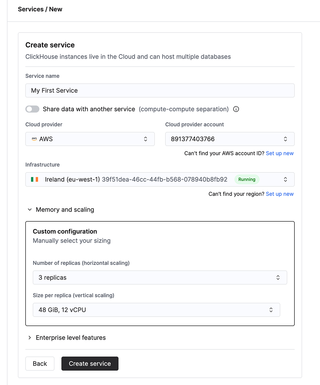Viewport: 320px width, 385px height.
Task: Click the chevron beside Memory and scaling
Action: [29, 209]
